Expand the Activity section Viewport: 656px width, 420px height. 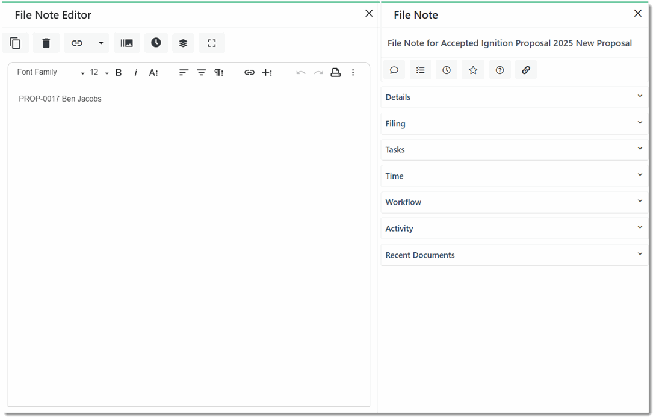click(x=514, y=229)
